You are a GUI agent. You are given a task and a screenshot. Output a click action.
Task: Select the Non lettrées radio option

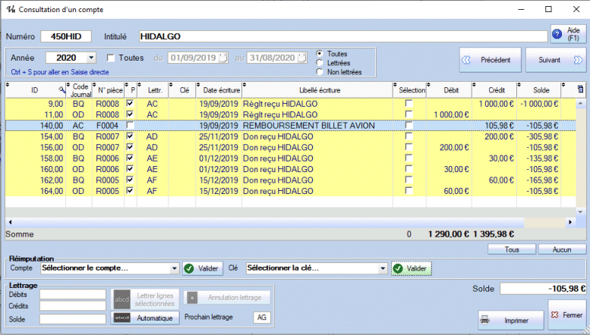point(319,72)
